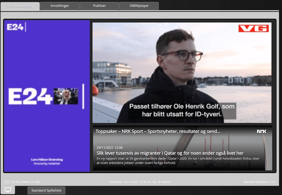Screen dimensions: 282x195
Task: Click the monitor display icon
Action: point(8,190)
